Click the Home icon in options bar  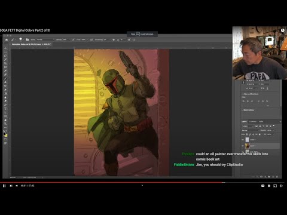click(7, 39)
